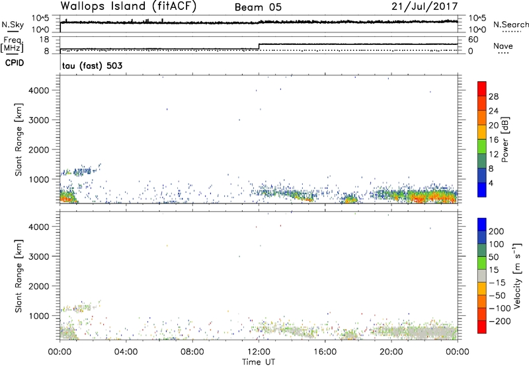Image resolution: width=529 pixels, height=366 pixels.
Task: Click the 'Freq. [MHz]' axis label
Action: (12, 44)
